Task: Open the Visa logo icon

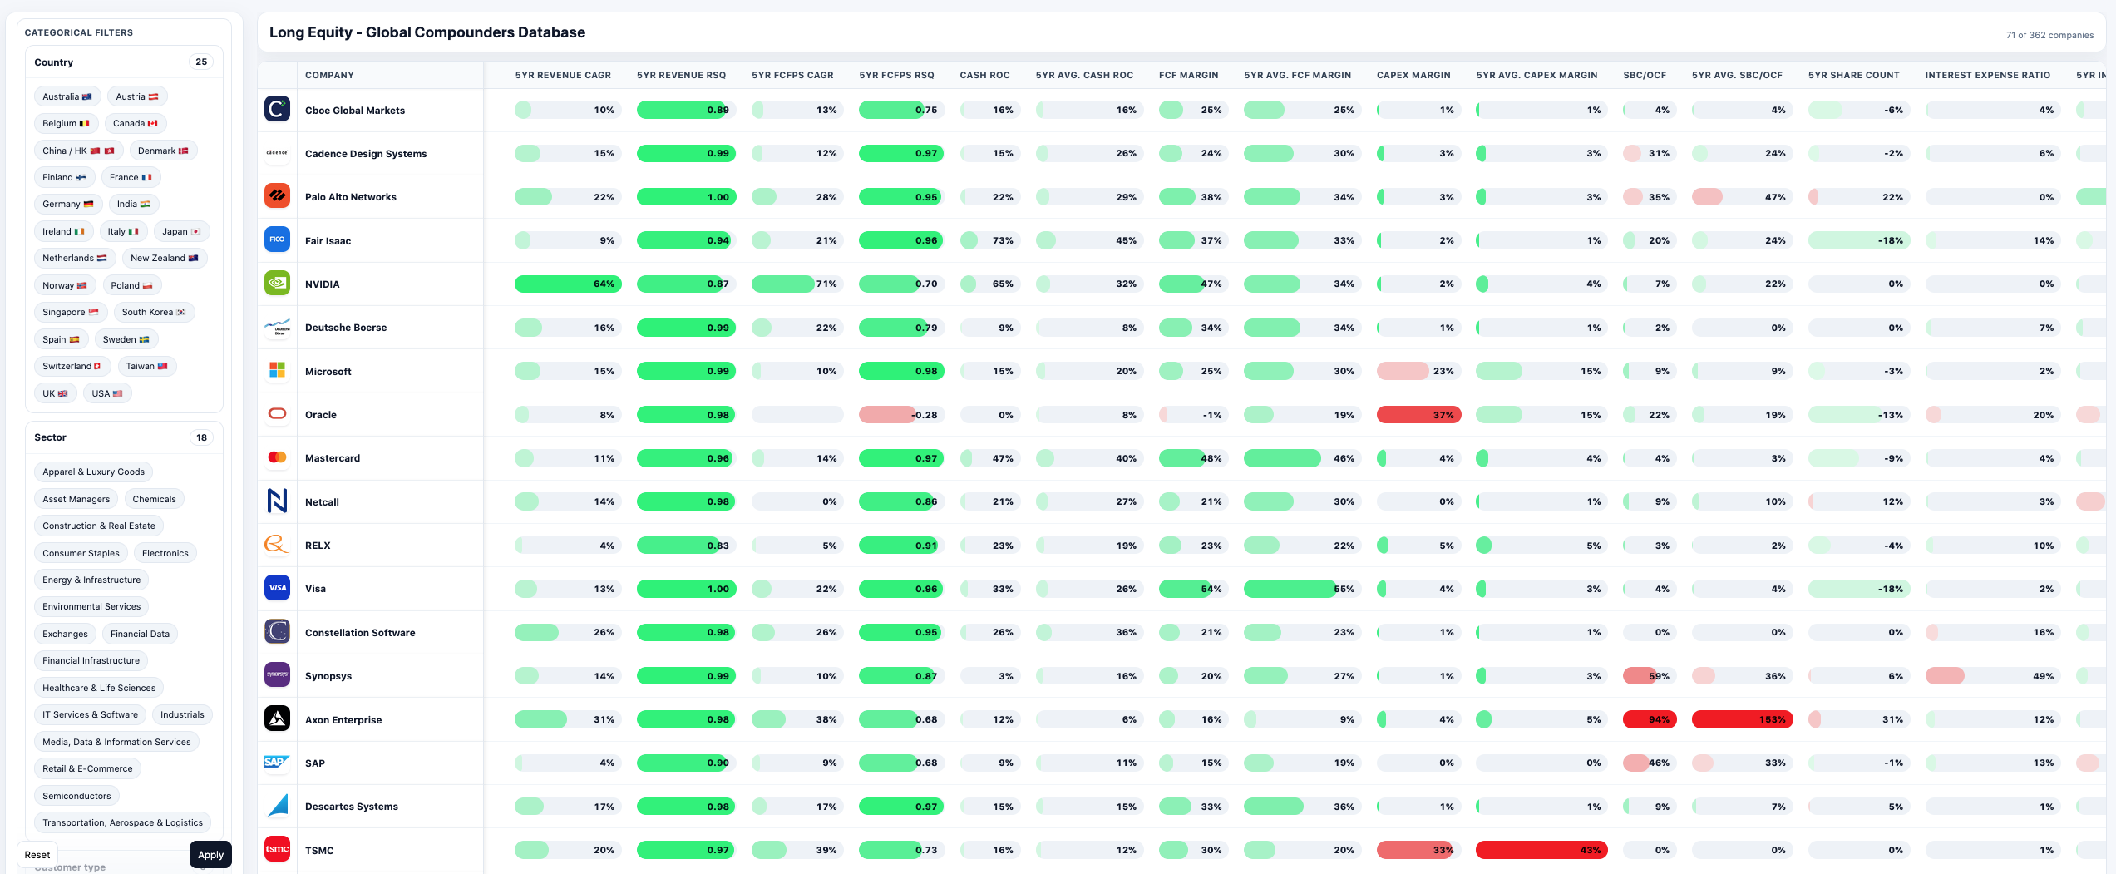Action: (x=277, y=588)
